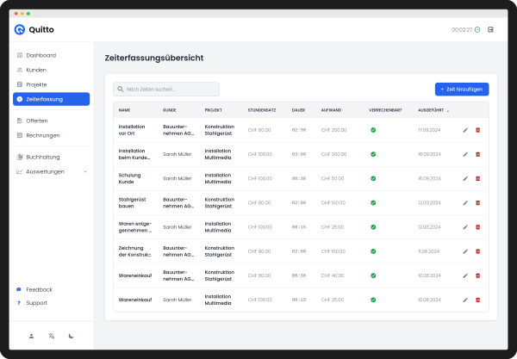
Task: Click the trash icon for the last Wareneinkauf row
Action: 478,300
